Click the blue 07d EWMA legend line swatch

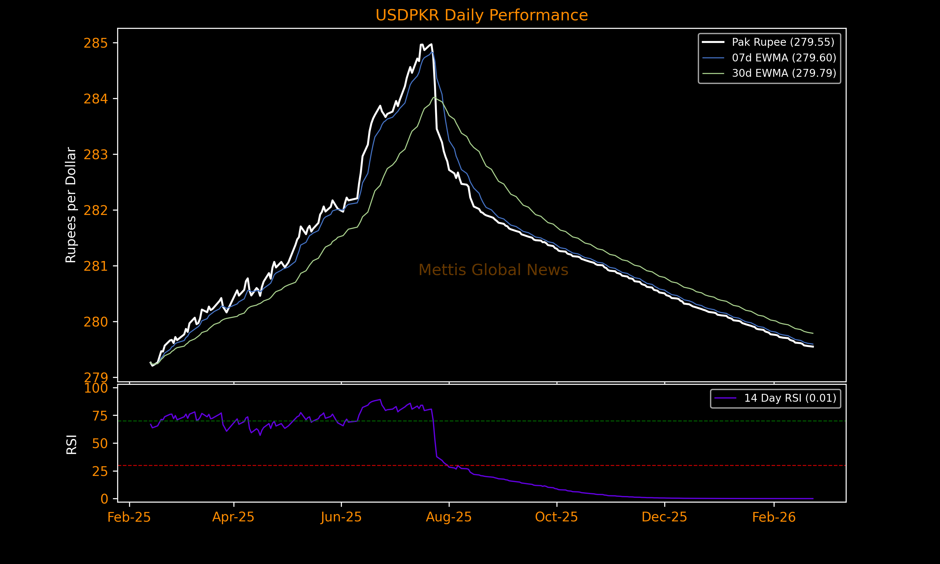713,58
